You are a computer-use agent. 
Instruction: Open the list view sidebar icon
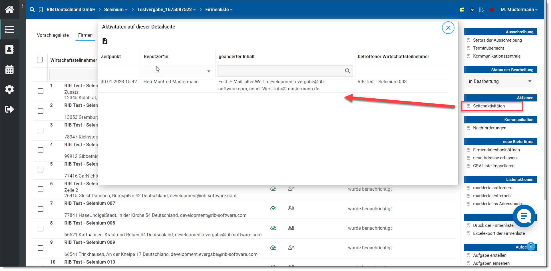pos(9,29)
